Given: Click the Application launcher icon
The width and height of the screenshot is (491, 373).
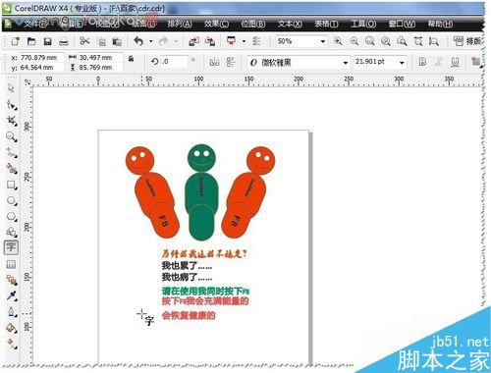Looking at the screenshot, I should pyautogui.click(x=231, y=41).
